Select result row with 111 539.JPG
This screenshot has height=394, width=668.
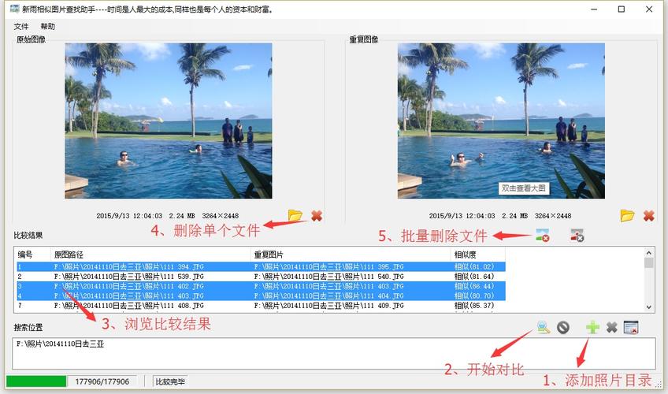pyautogui.click(x=262, y=277)
